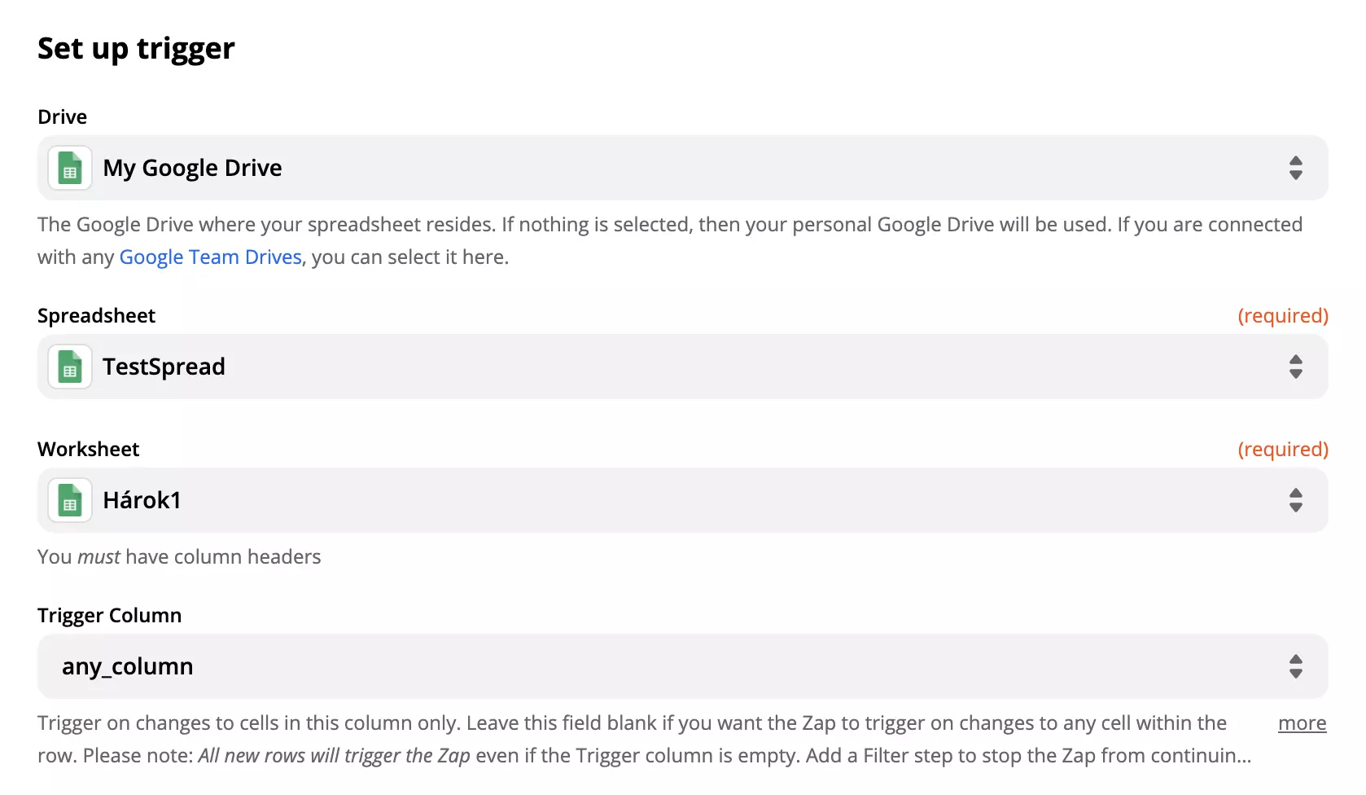The width and height of the screenshot is (1366, 795).
Task: Expand the Worksheet dropdown showing Hárok1
Action: point(651,500)
